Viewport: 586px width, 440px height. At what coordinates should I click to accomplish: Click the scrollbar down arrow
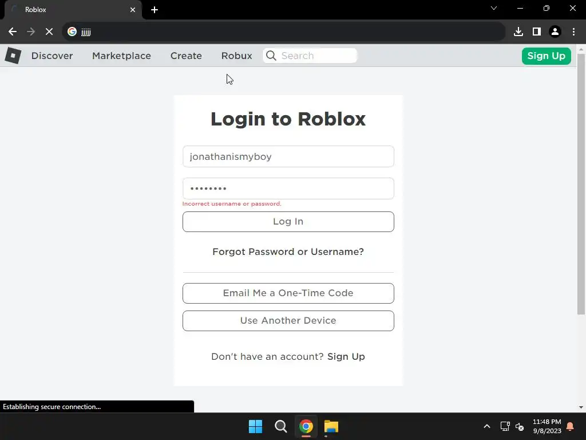581,407
